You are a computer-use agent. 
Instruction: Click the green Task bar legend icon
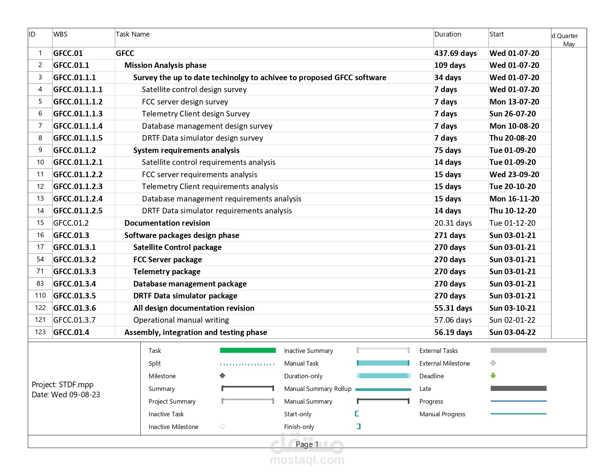tap(248, 351)
